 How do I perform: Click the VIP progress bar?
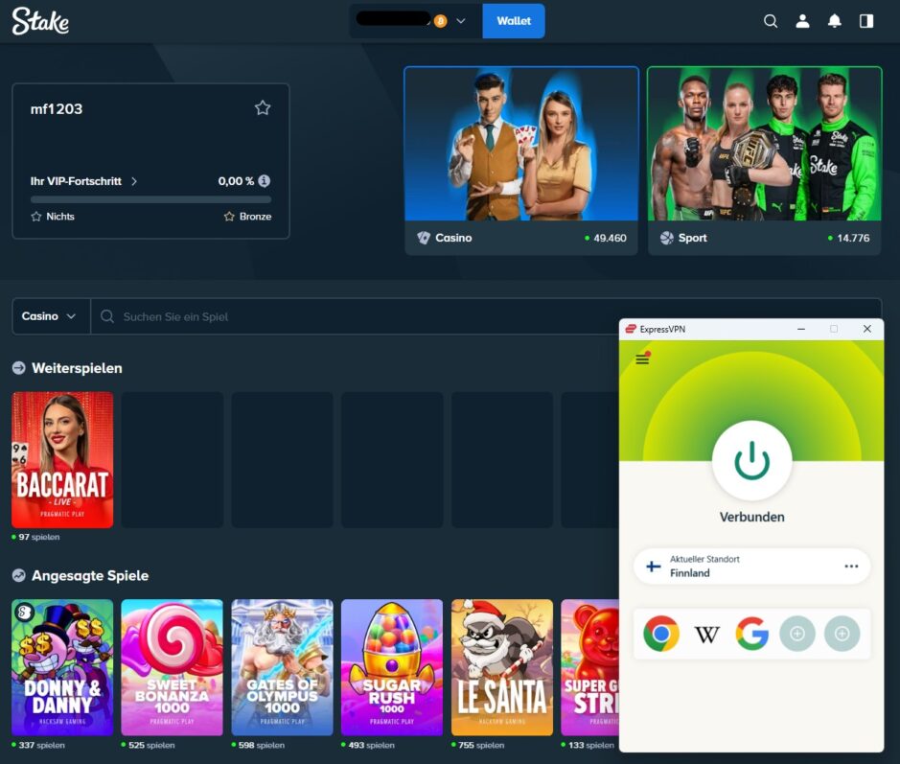tap(150, 199)
